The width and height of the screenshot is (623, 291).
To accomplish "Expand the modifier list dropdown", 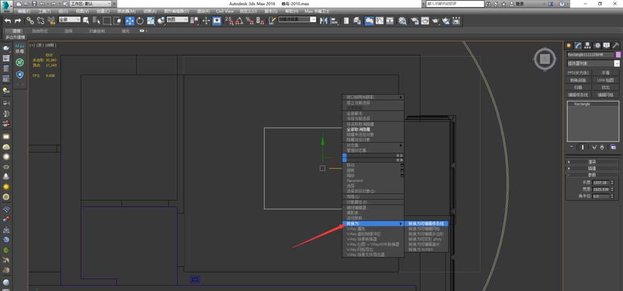I will click(x=617, y=63).
